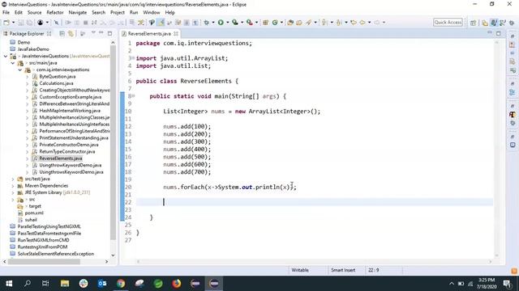Open the New Java Class dropdown arrow
The width and height of the screenshot is (519, 291).
click(x=281, y=23)
